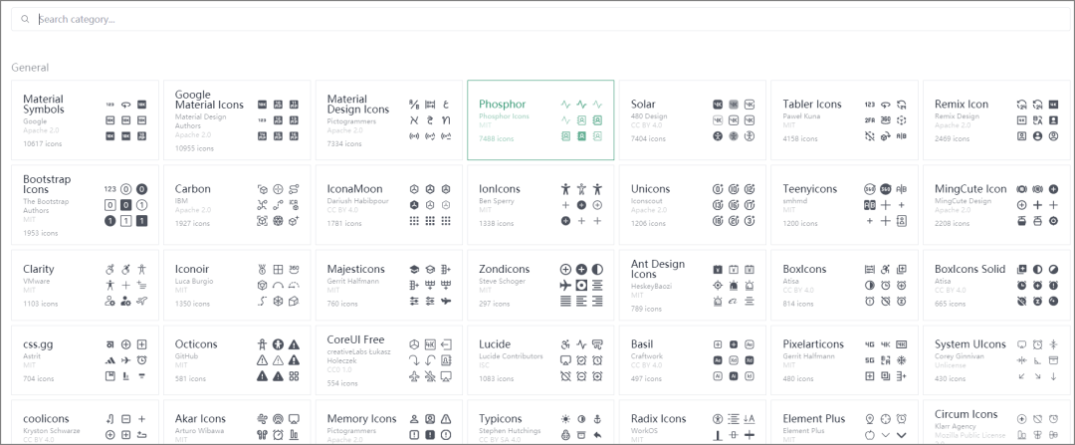
Task: Click the anchor icon in Typicons card
Action: (597, 419)
